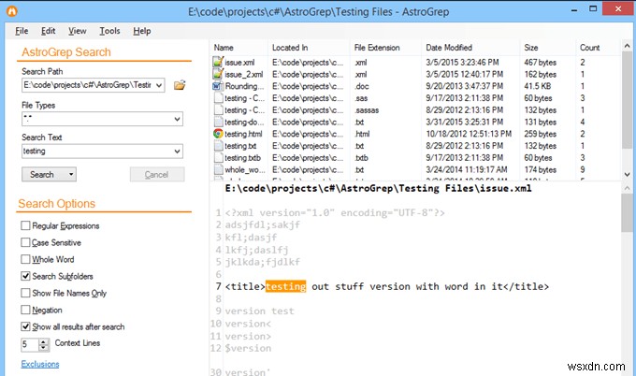Click the 10/18/2012 12:51:13 PM date cell
The height and width of the screenshot is (376, 636).
tap(469, 134)
